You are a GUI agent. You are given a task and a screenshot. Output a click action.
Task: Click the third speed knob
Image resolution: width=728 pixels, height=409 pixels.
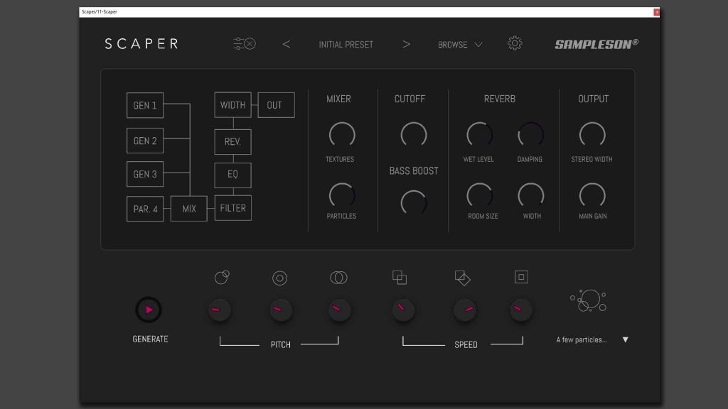(x=520, y=310)
